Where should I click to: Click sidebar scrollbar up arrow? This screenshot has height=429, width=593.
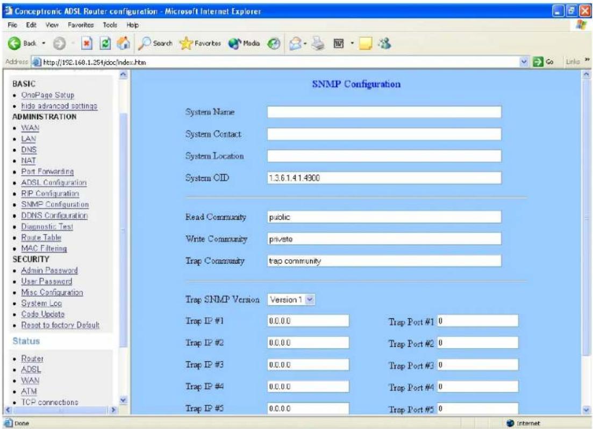coord(123,75)
